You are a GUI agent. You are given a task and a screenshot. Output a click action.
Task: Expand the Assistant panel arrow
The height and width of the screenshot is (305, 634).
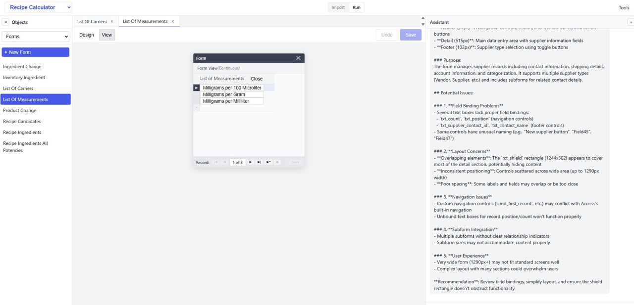(x=631, y=22)
